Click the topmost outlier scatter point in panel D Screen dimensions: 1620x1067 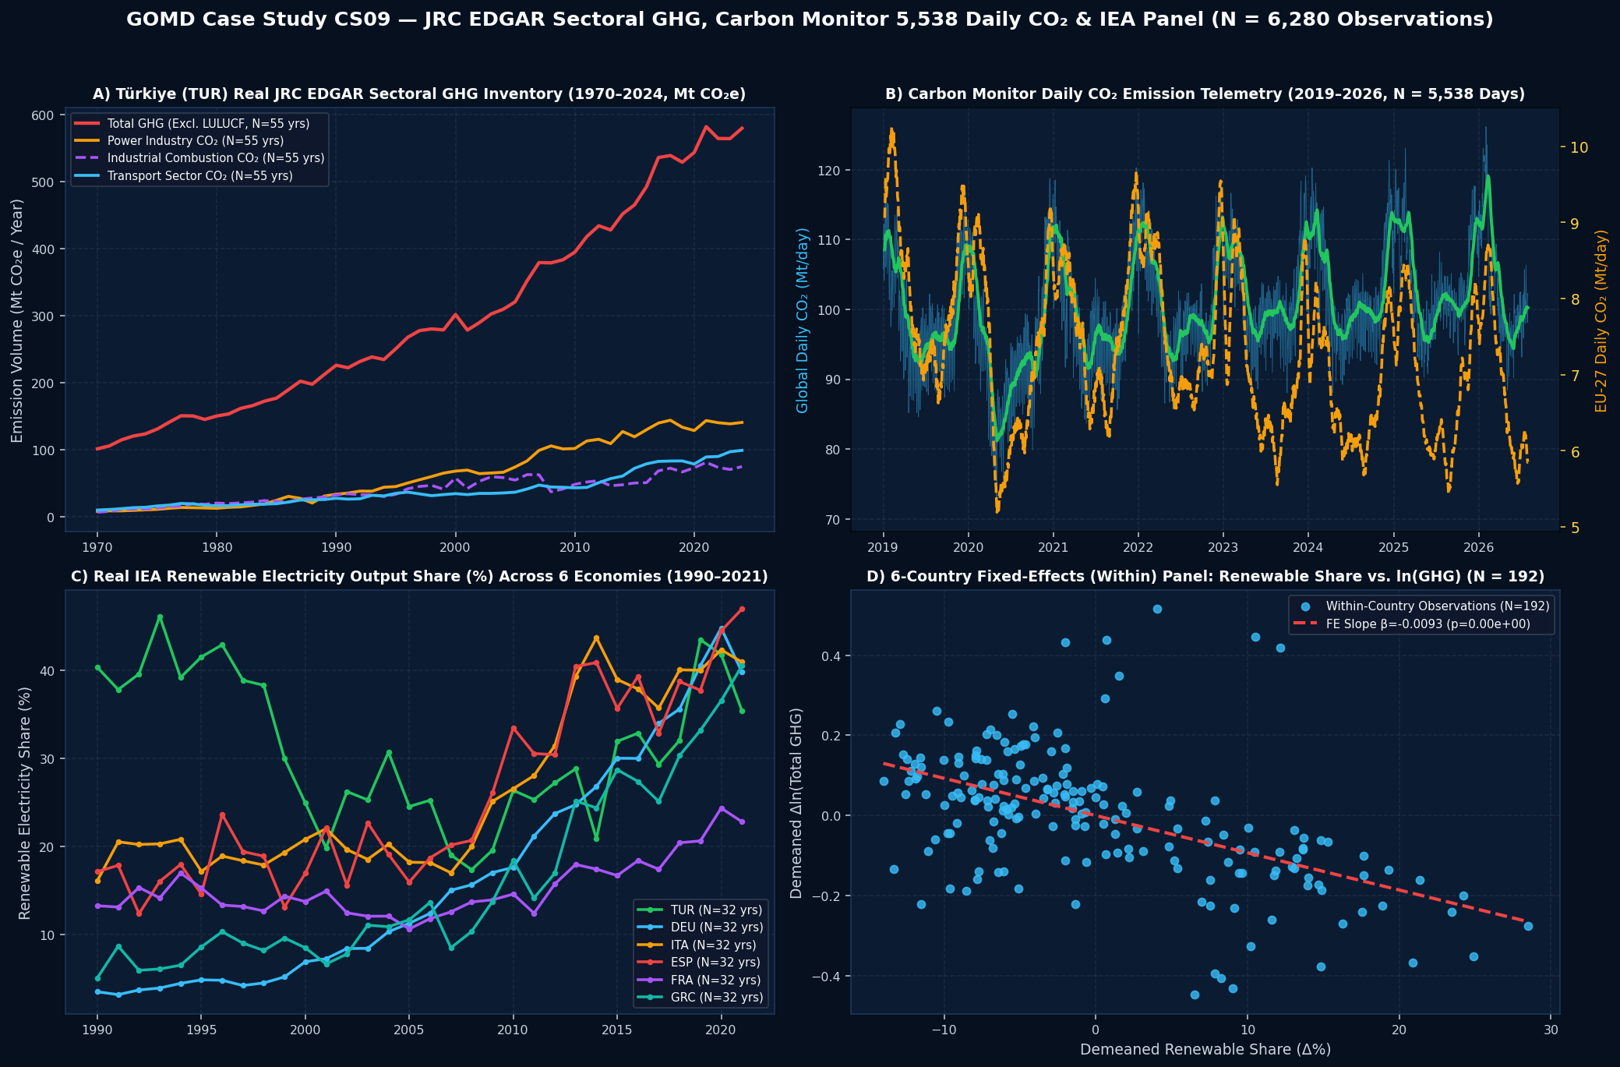point(1157,609)
